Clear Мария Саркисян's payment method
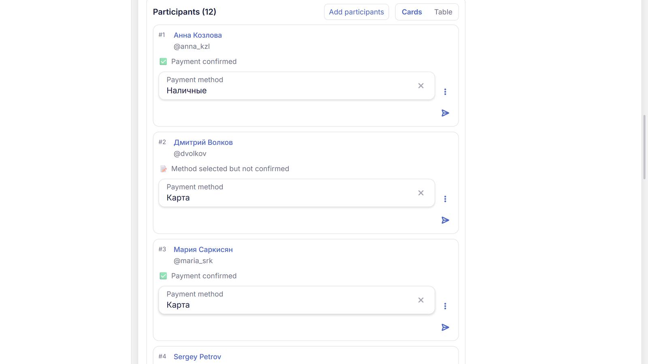 pos(421,300)
